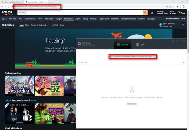The height and width of the screenshot is (130, 189).
Task: Click Learn More link in NoteBurner
Action: pyautogui.click(x=132, y=104)
